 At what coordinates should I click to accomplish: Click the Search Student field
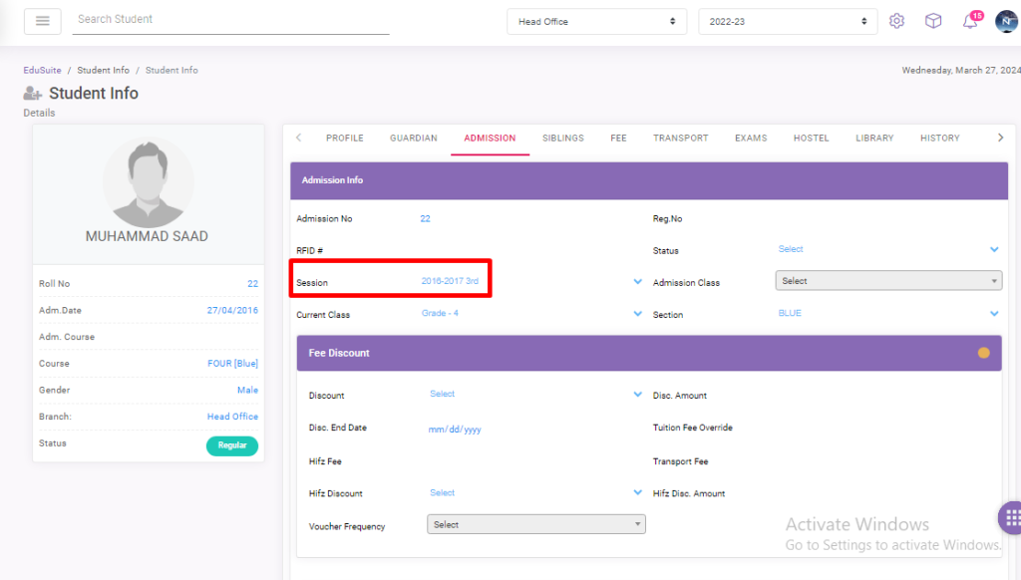tap(229, 20)
